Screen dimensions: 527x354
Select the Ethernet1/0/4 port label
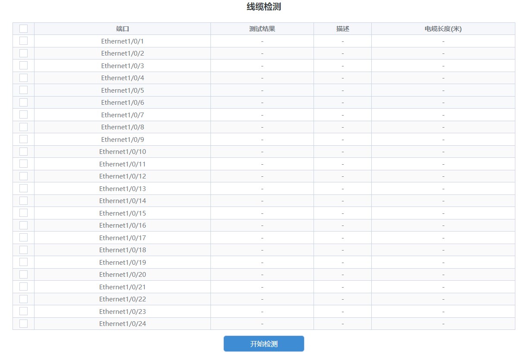click(122, 78)
